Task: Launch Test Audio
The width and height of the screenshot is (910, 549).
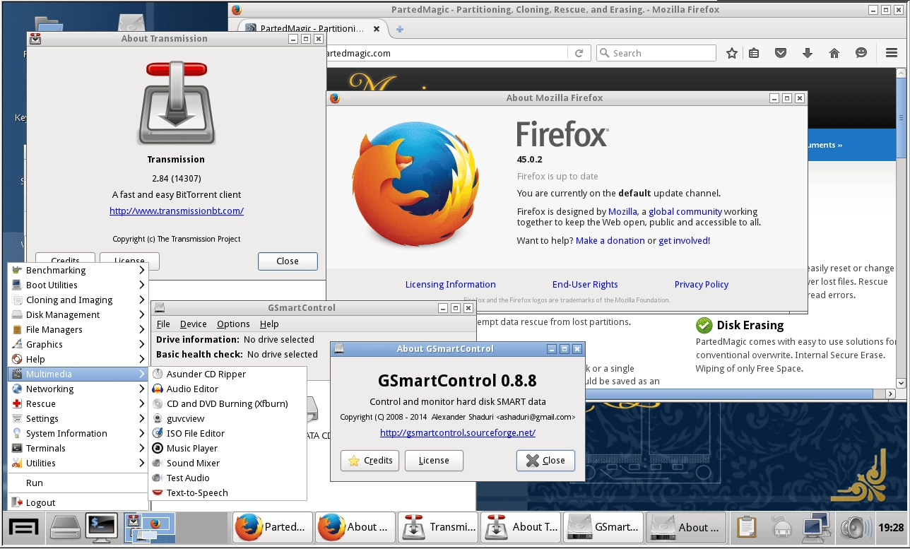Action: click(x=228, y=478)
